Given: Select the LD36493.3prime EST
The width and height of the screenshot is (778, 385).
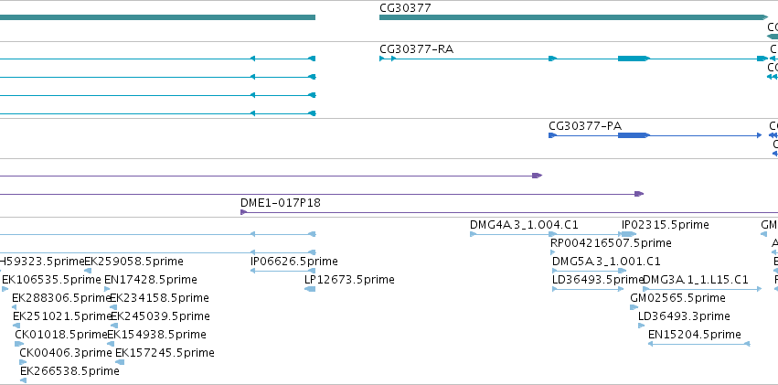Looking at the screenshot, I should tap(642, 326).
